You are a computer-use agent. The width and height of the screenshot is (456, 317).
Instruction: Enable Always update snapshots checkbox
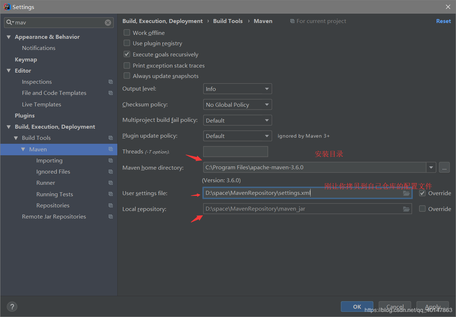(127, 76)
